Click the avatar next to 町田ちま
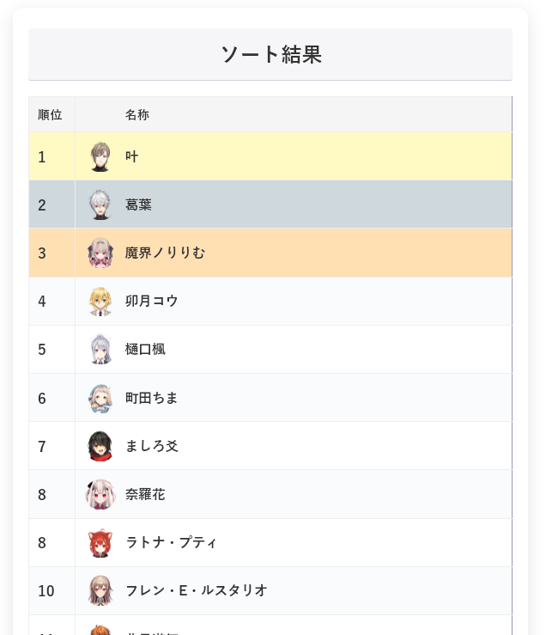This screenshot has height=635, width=546. click(x=100, y=398)
